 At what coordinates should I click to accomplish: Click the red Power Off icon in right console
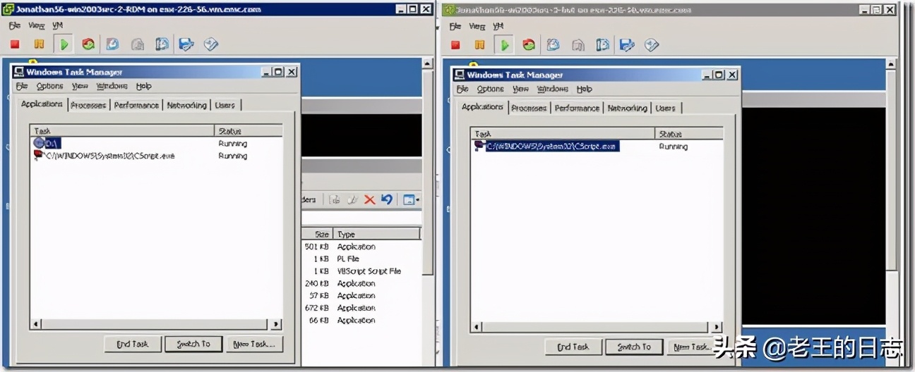pyautogui.click(x=455, y=45)
